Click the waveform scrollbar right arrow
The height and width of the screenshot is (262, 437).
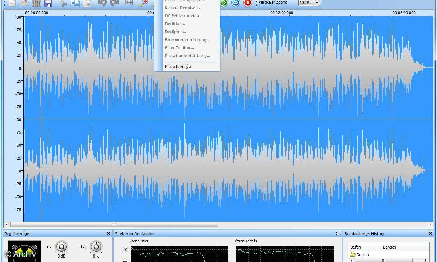click(x=431, y=225)
